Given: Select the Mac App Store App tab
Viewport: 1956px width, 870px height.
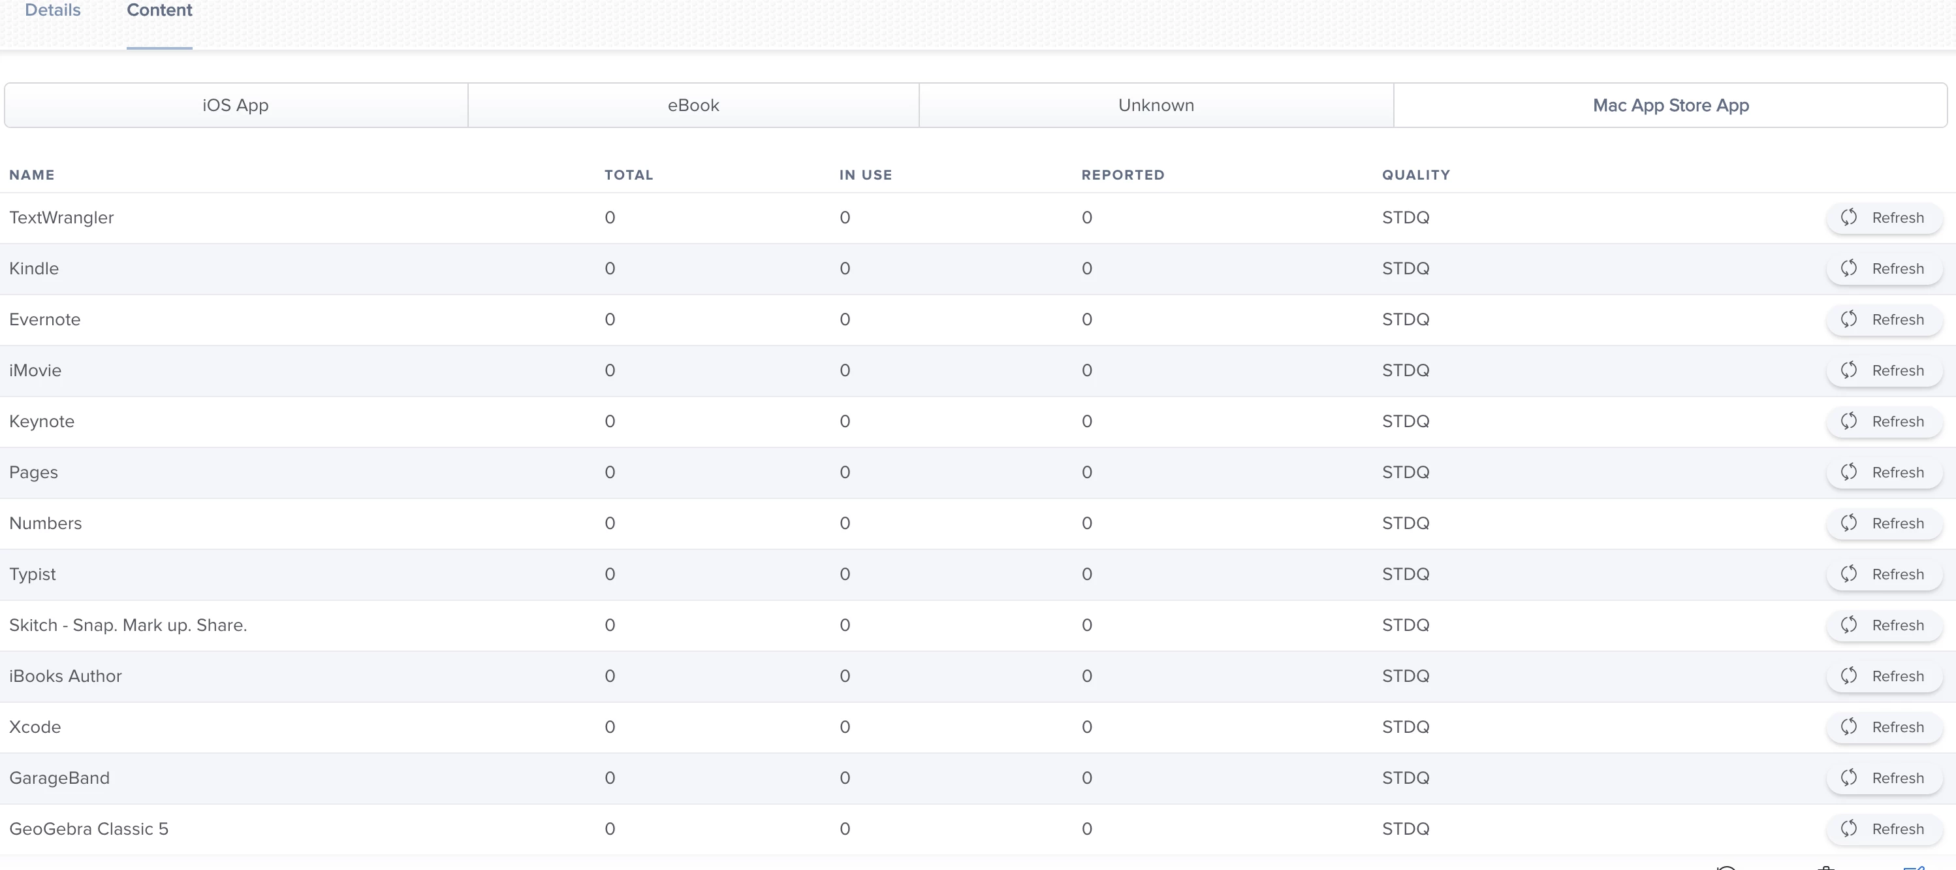Looking at the screenshot, I should [x=1671, y=105].
